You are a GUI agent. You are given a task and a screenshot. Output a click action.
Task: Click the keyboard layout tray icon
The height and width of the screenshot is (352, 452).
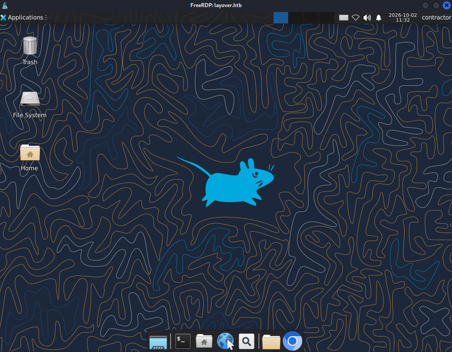click(x=343, y=18)
